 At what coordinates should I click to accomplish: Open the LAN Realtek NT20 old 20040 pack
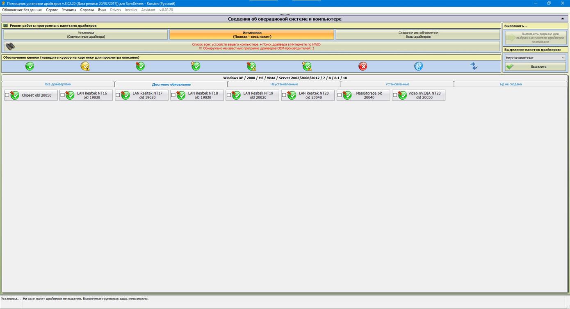pyautogui.click(x=308, y=95)
